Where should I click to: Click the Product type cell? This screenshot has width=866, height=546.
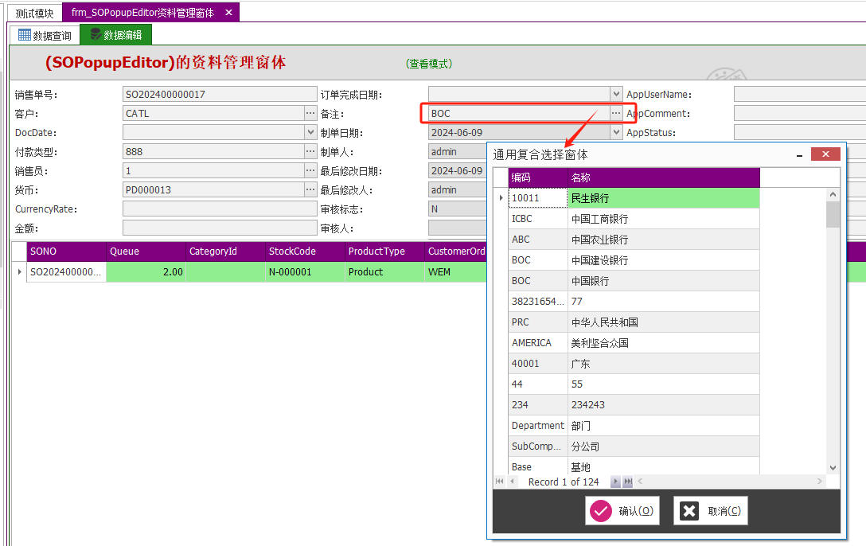[384, 271]
